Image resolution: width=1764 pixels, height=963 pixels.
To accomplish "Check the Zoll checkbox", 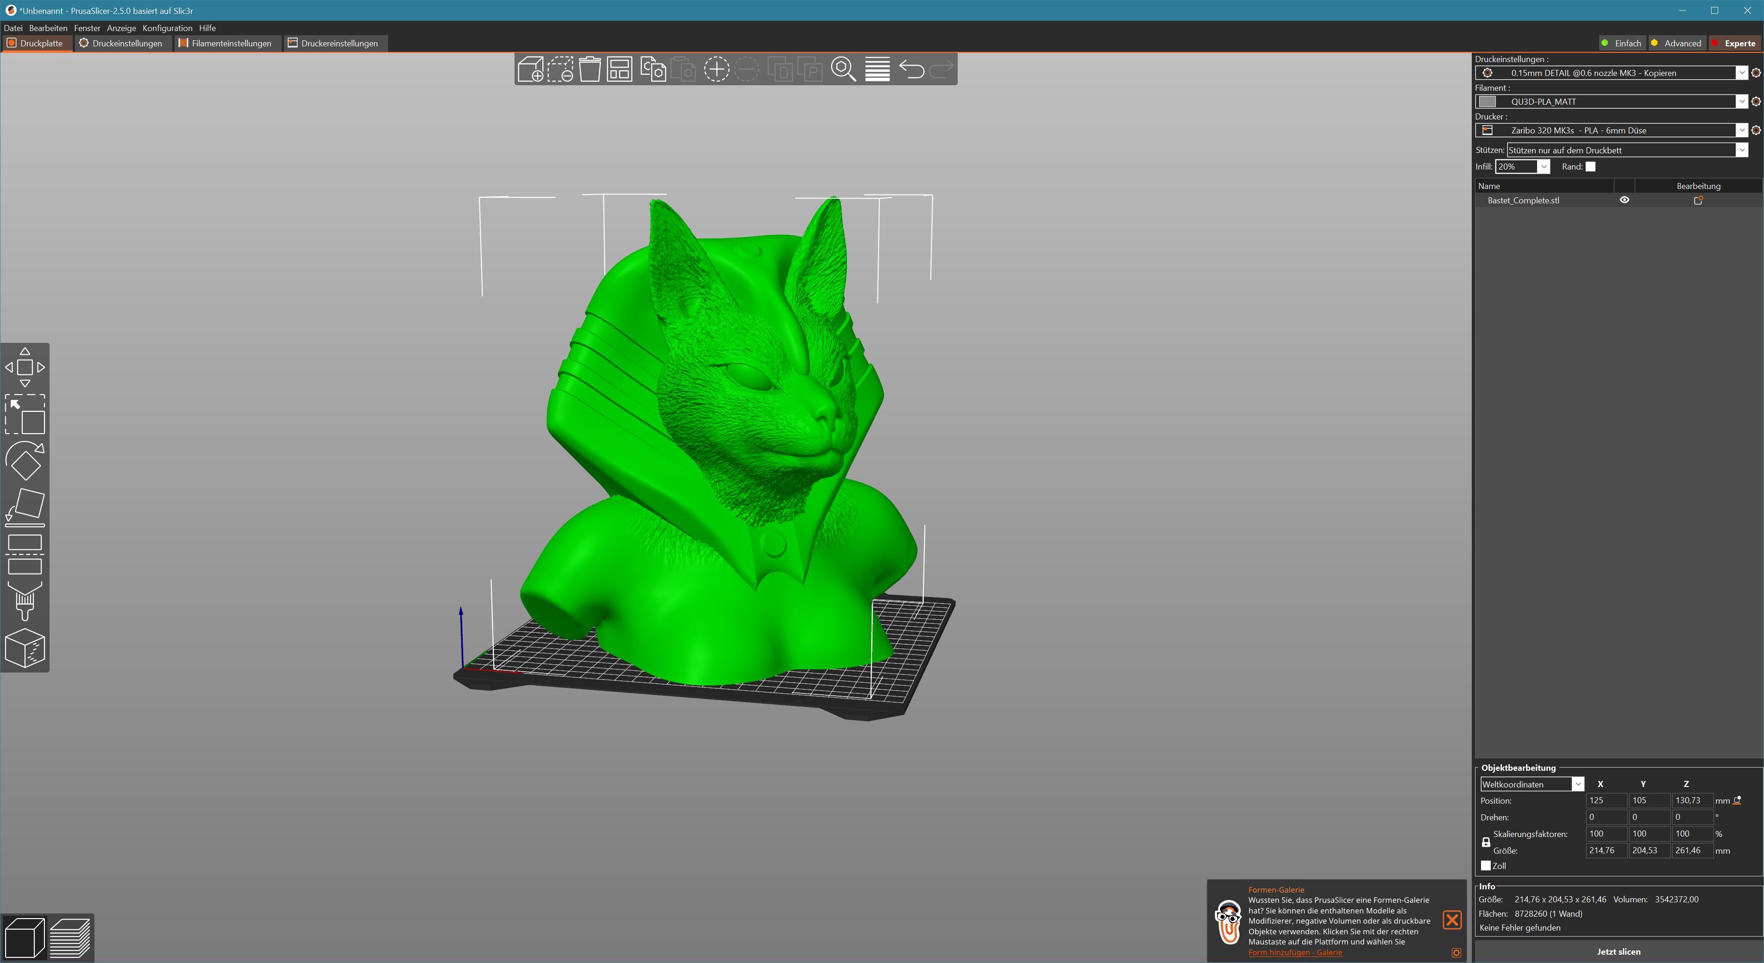I will pos(1486,866).
